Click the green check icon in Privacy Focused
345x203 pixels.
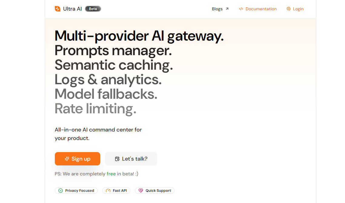(61, 191)
